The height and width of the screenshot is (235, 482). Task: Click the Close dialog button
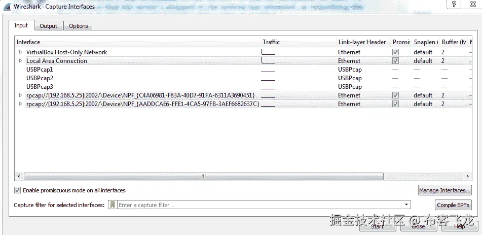point(418,226)
